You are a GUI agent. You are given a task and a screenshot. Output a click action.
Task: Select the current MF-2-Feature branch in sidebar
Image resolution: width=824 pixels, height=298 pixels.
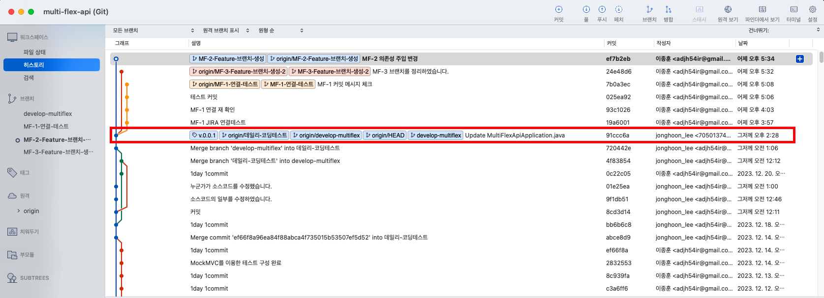pos(57,139)
